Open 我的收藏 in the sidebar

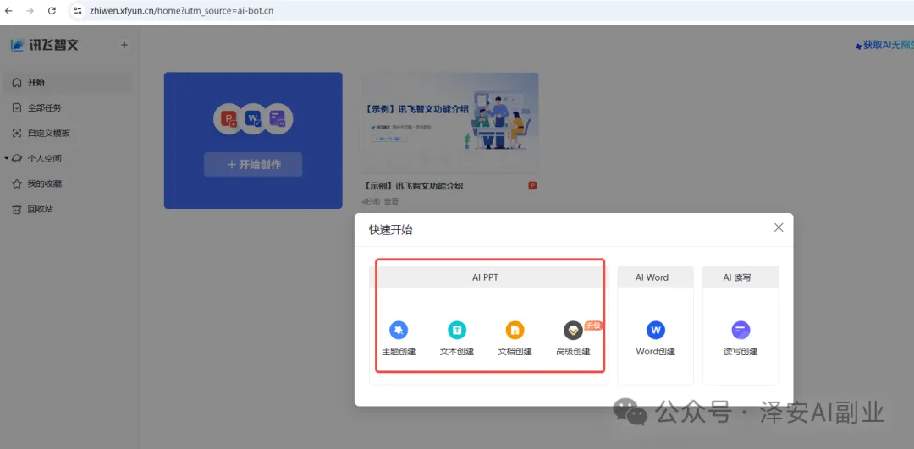pyautogui.click(x=67, y=183)
